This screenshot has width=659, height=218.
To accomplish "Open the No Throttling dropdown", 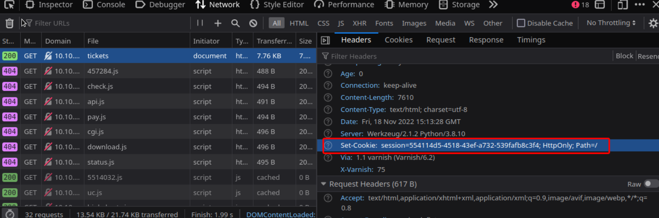I will pyautogui.click(x=611, y=23).
